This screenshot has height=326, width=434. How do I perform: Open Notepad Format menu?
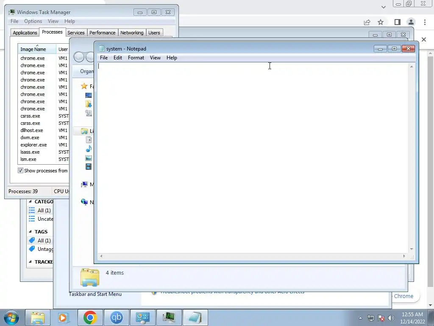136,58
